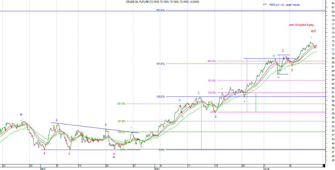Screen dimensions: 335x170
Task: Select the green 261.8% Fibonacci label
Action: pos(121,104)
